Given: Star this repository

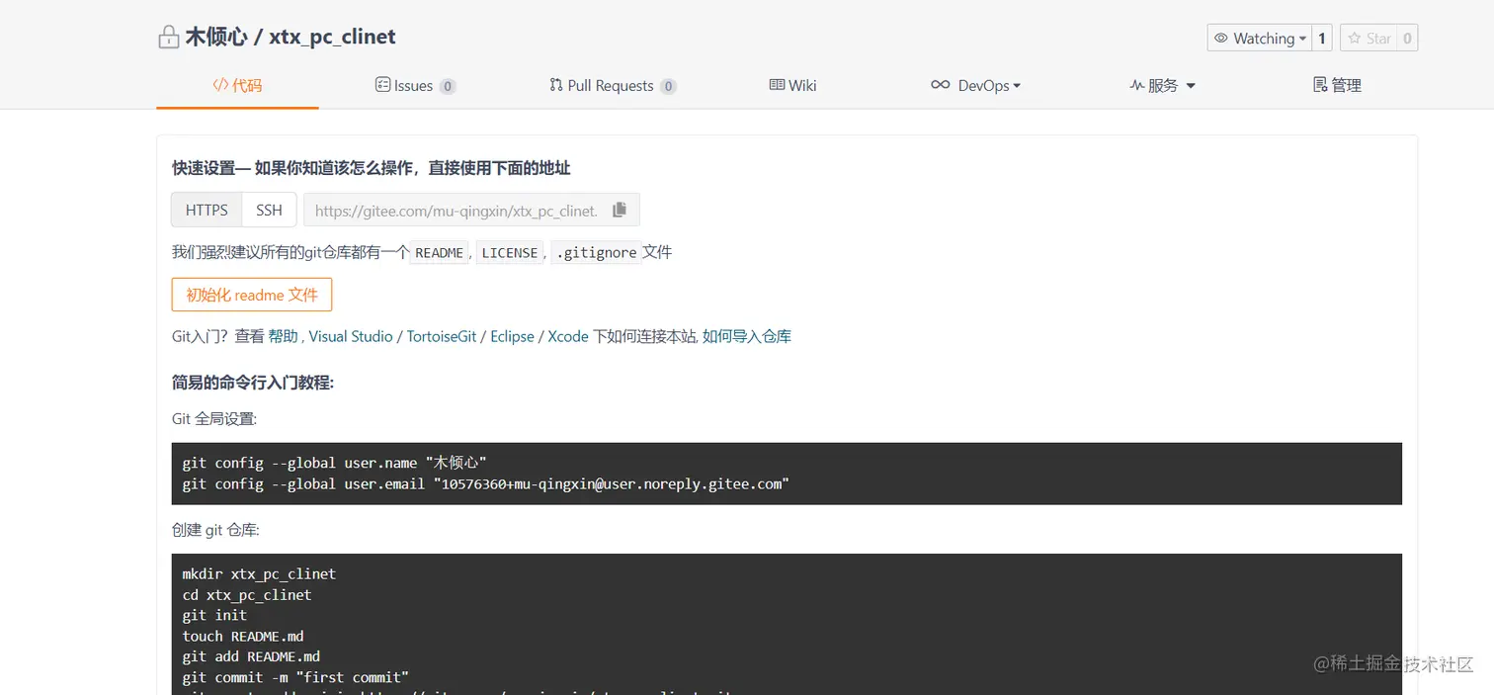Looking at the screenshot, I should click(1369, 39).
